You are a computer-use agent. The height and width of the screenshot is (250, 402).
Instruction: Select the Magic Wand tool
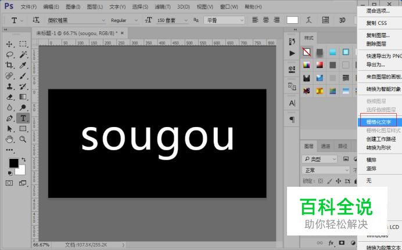point(23,55)
